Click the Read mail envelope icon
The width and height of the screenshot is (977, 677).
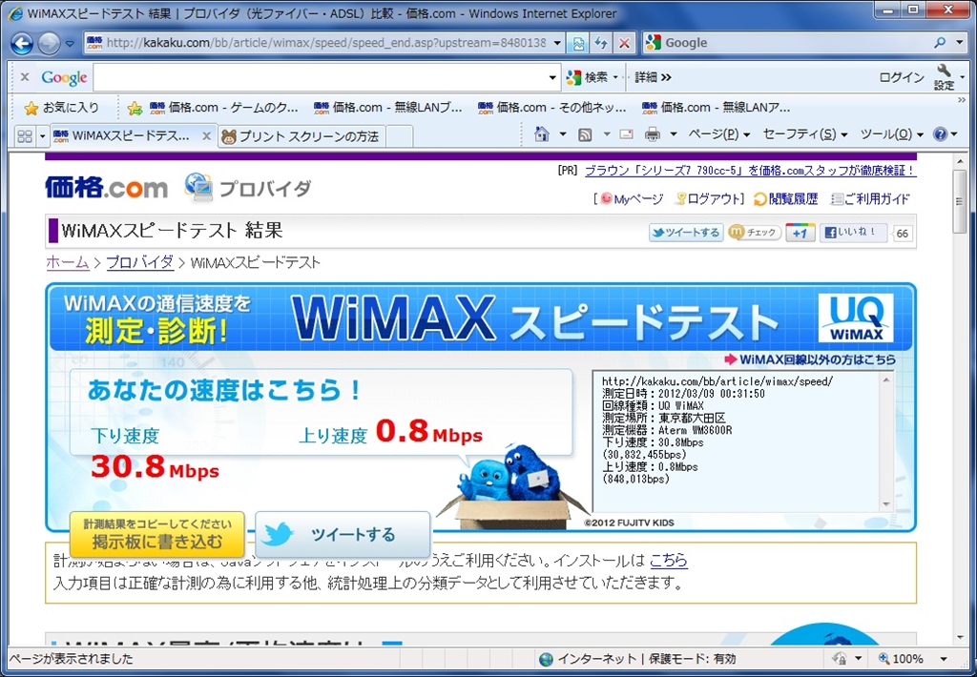pyautogui.click(x=626, y=134)
